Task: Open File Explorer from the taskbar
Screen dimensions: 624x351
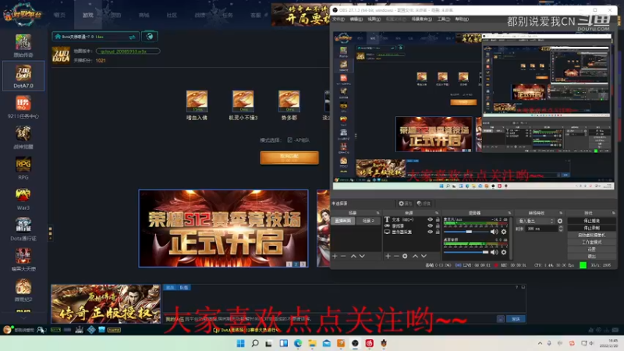Action: tap(312, 343)
